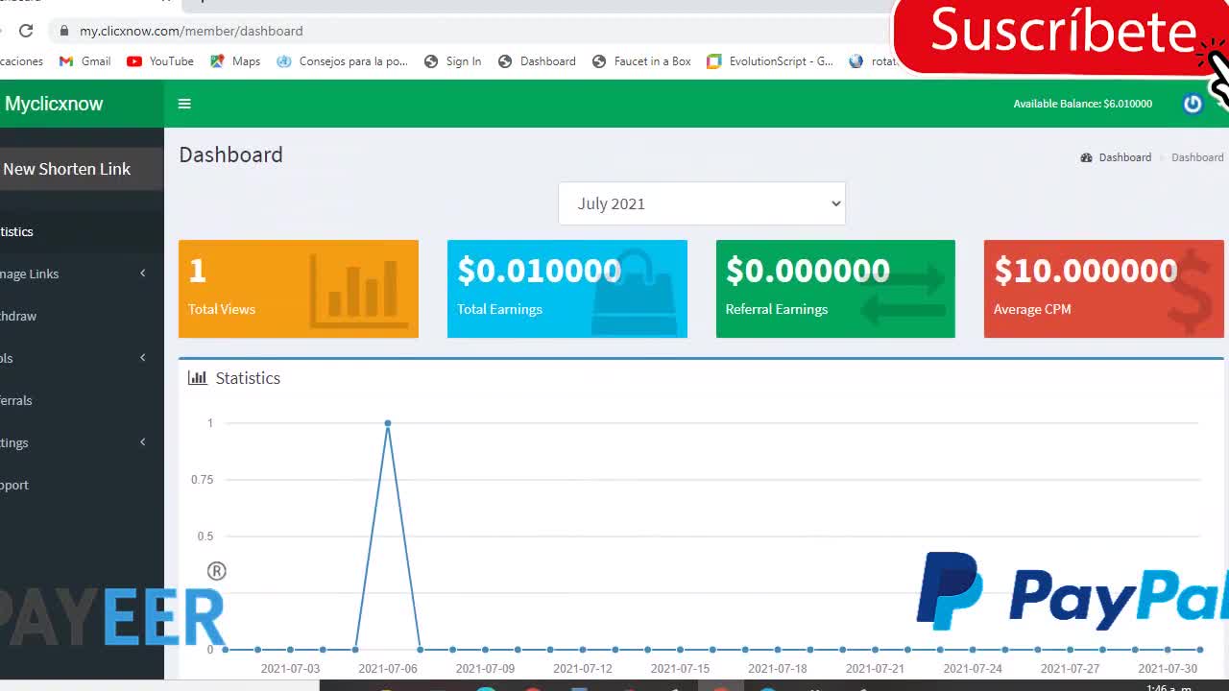1229x691 pixels.
Task: Click the chart peak point at 2021-07-06
Action: pos(388,423)
